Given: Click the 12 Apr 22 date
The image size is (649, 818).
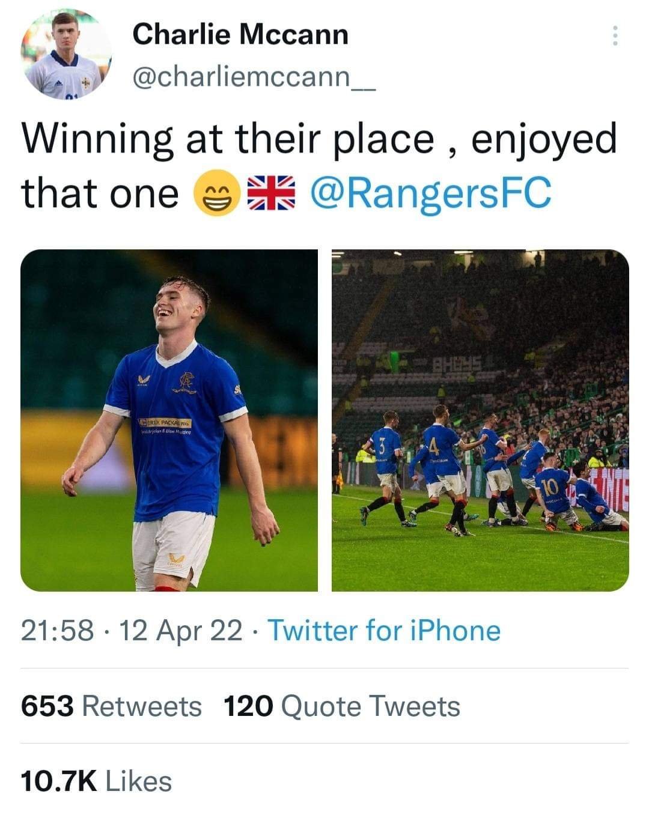Looking at the screenshot, I should point(181,631).
